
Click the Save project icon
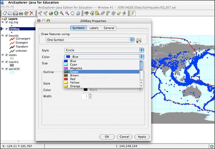[15, 13]
